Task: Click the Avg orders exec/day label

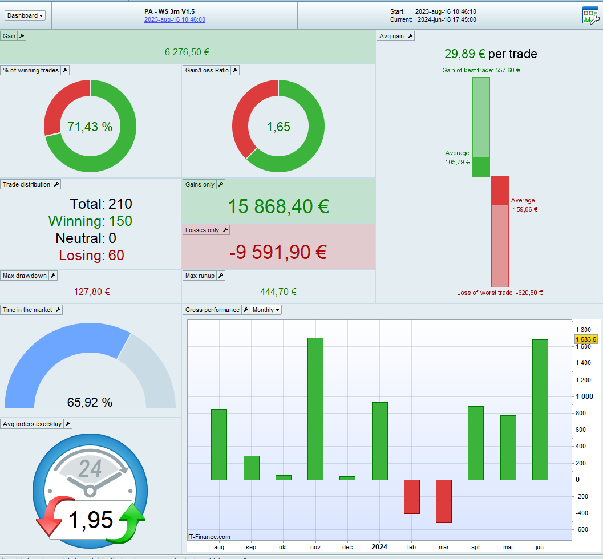Action: (32, 424)
